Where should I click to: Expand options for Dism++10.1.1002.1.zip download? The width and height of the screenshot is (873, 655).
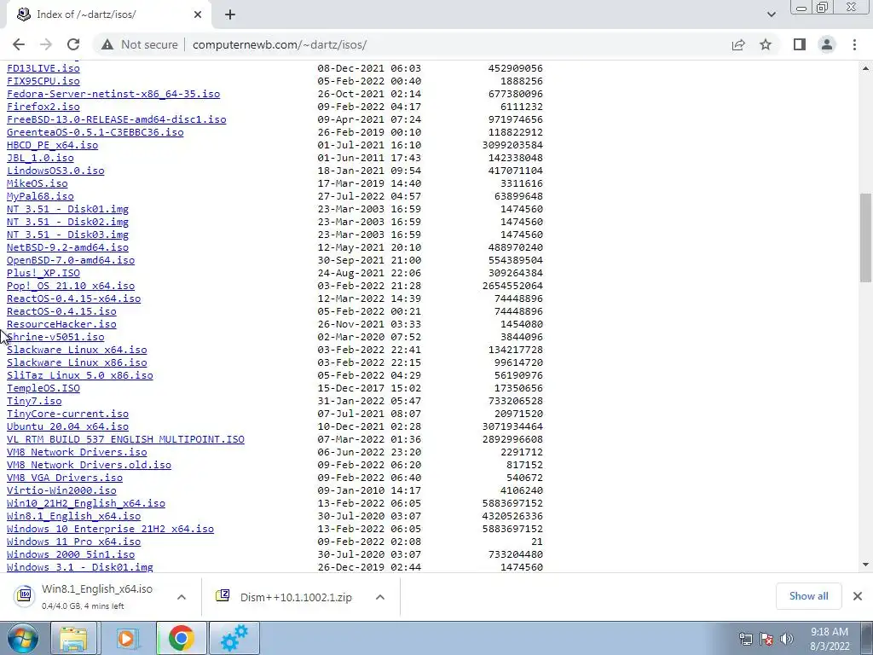[380, 597]
